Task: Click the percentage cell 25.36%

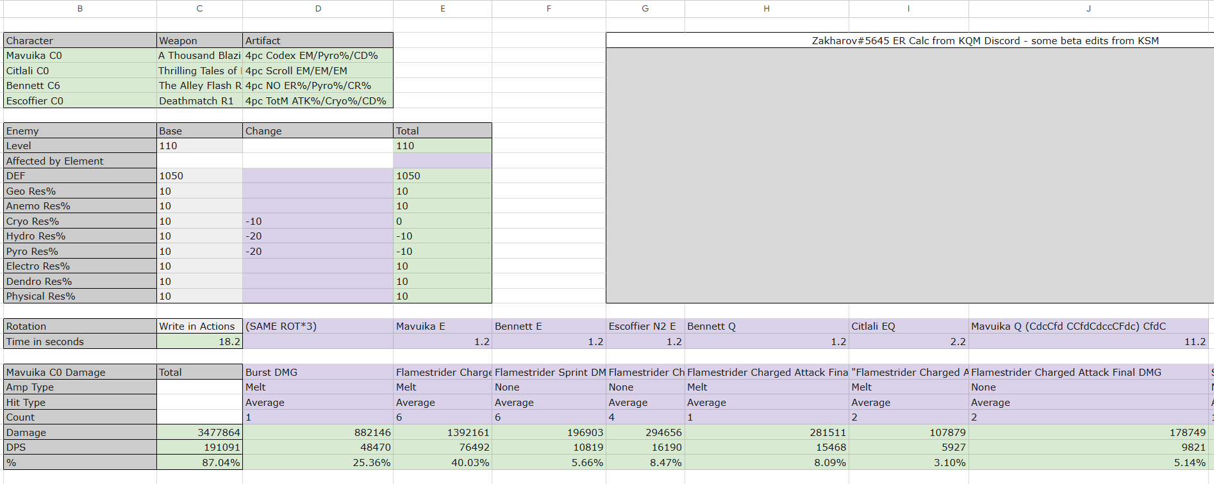Action: click(318, 462)
